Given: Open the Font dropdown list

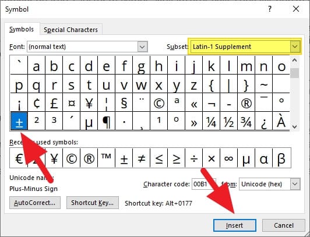Looking at the screenshot, I should pyautogui.click(x=142, y=47).
